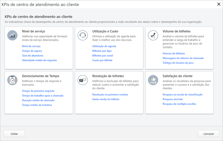Open Mensagens de retorno de chamada
The width and height of the screenshot is (223, 141).
183,58
